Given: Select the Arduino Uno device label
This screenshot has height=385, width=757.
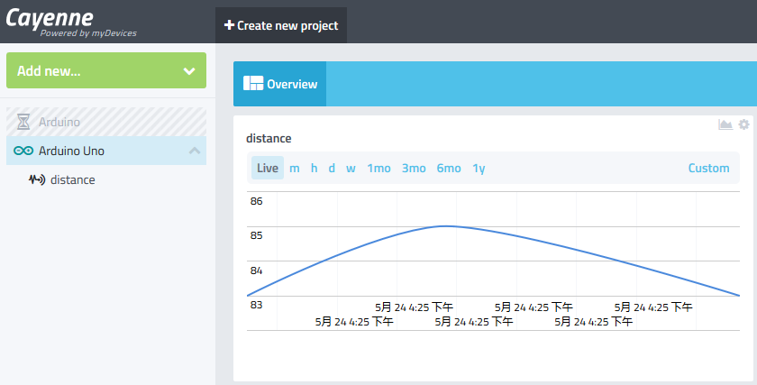Looking at the screenshot, I should (71, 151).
